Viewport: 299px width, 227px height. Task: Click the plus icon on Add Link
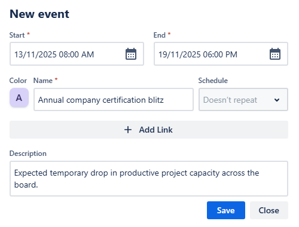point(128,130)
